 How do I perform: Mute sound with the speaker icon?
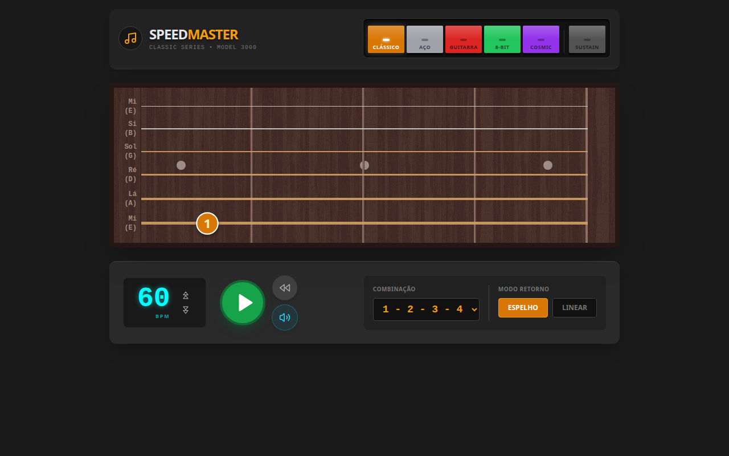pos(285,317)
